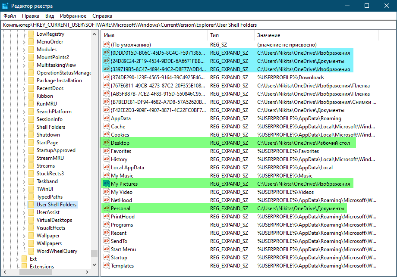Select the VirtualDesktops key
This screenshot has height=277, width=397.
coord(54,220)
